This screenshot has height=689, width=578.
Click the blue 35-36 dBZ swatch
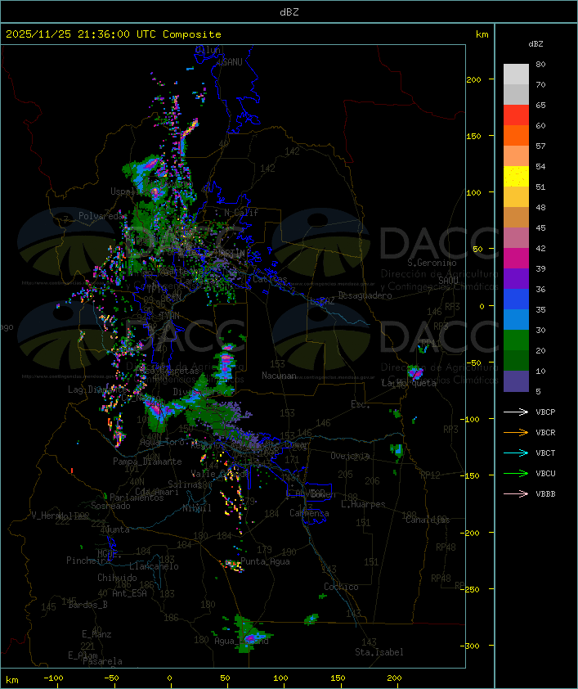coord(516,299)
